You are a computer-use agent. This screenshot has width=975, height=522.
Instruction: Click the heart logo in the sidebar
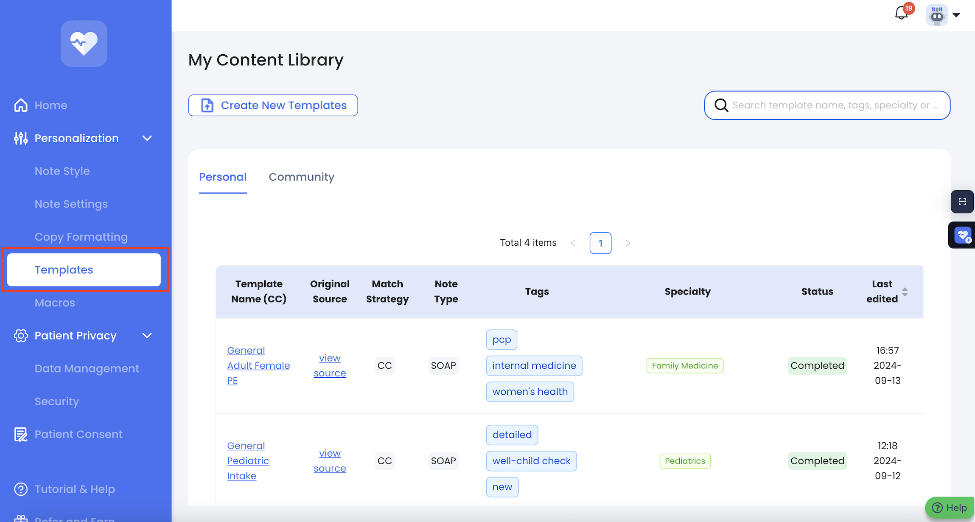tap(84, 44)
